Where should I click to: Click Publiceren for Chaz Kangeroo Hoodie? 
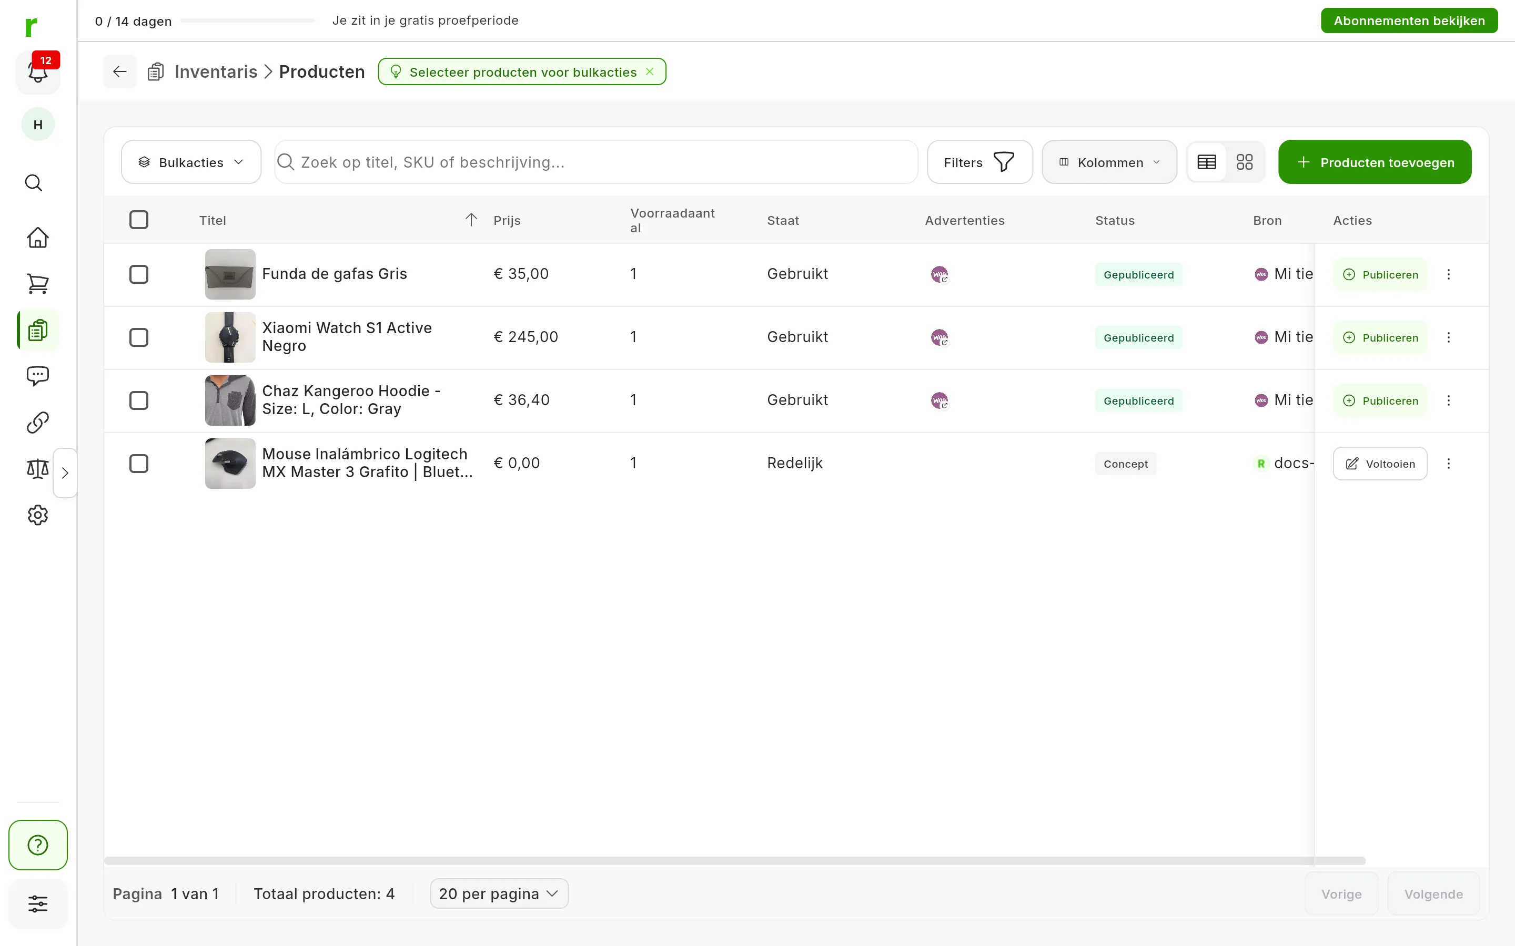pos(1380,400)
